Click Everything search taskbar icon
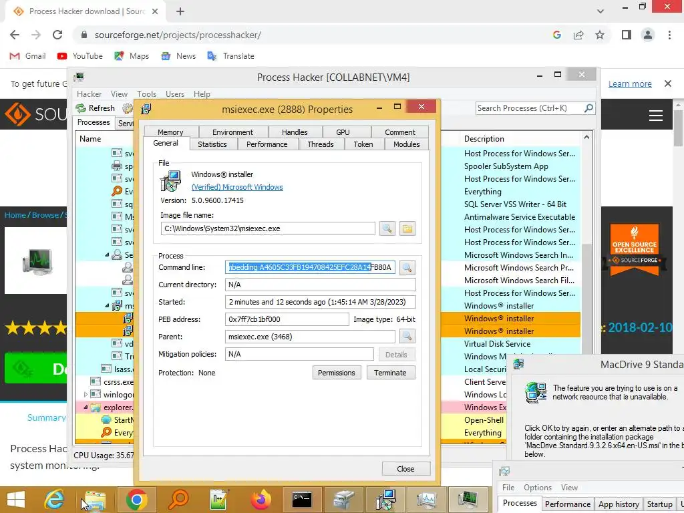Image resolution: width=684 pixels, height=513 pixels. pos(178,500)
